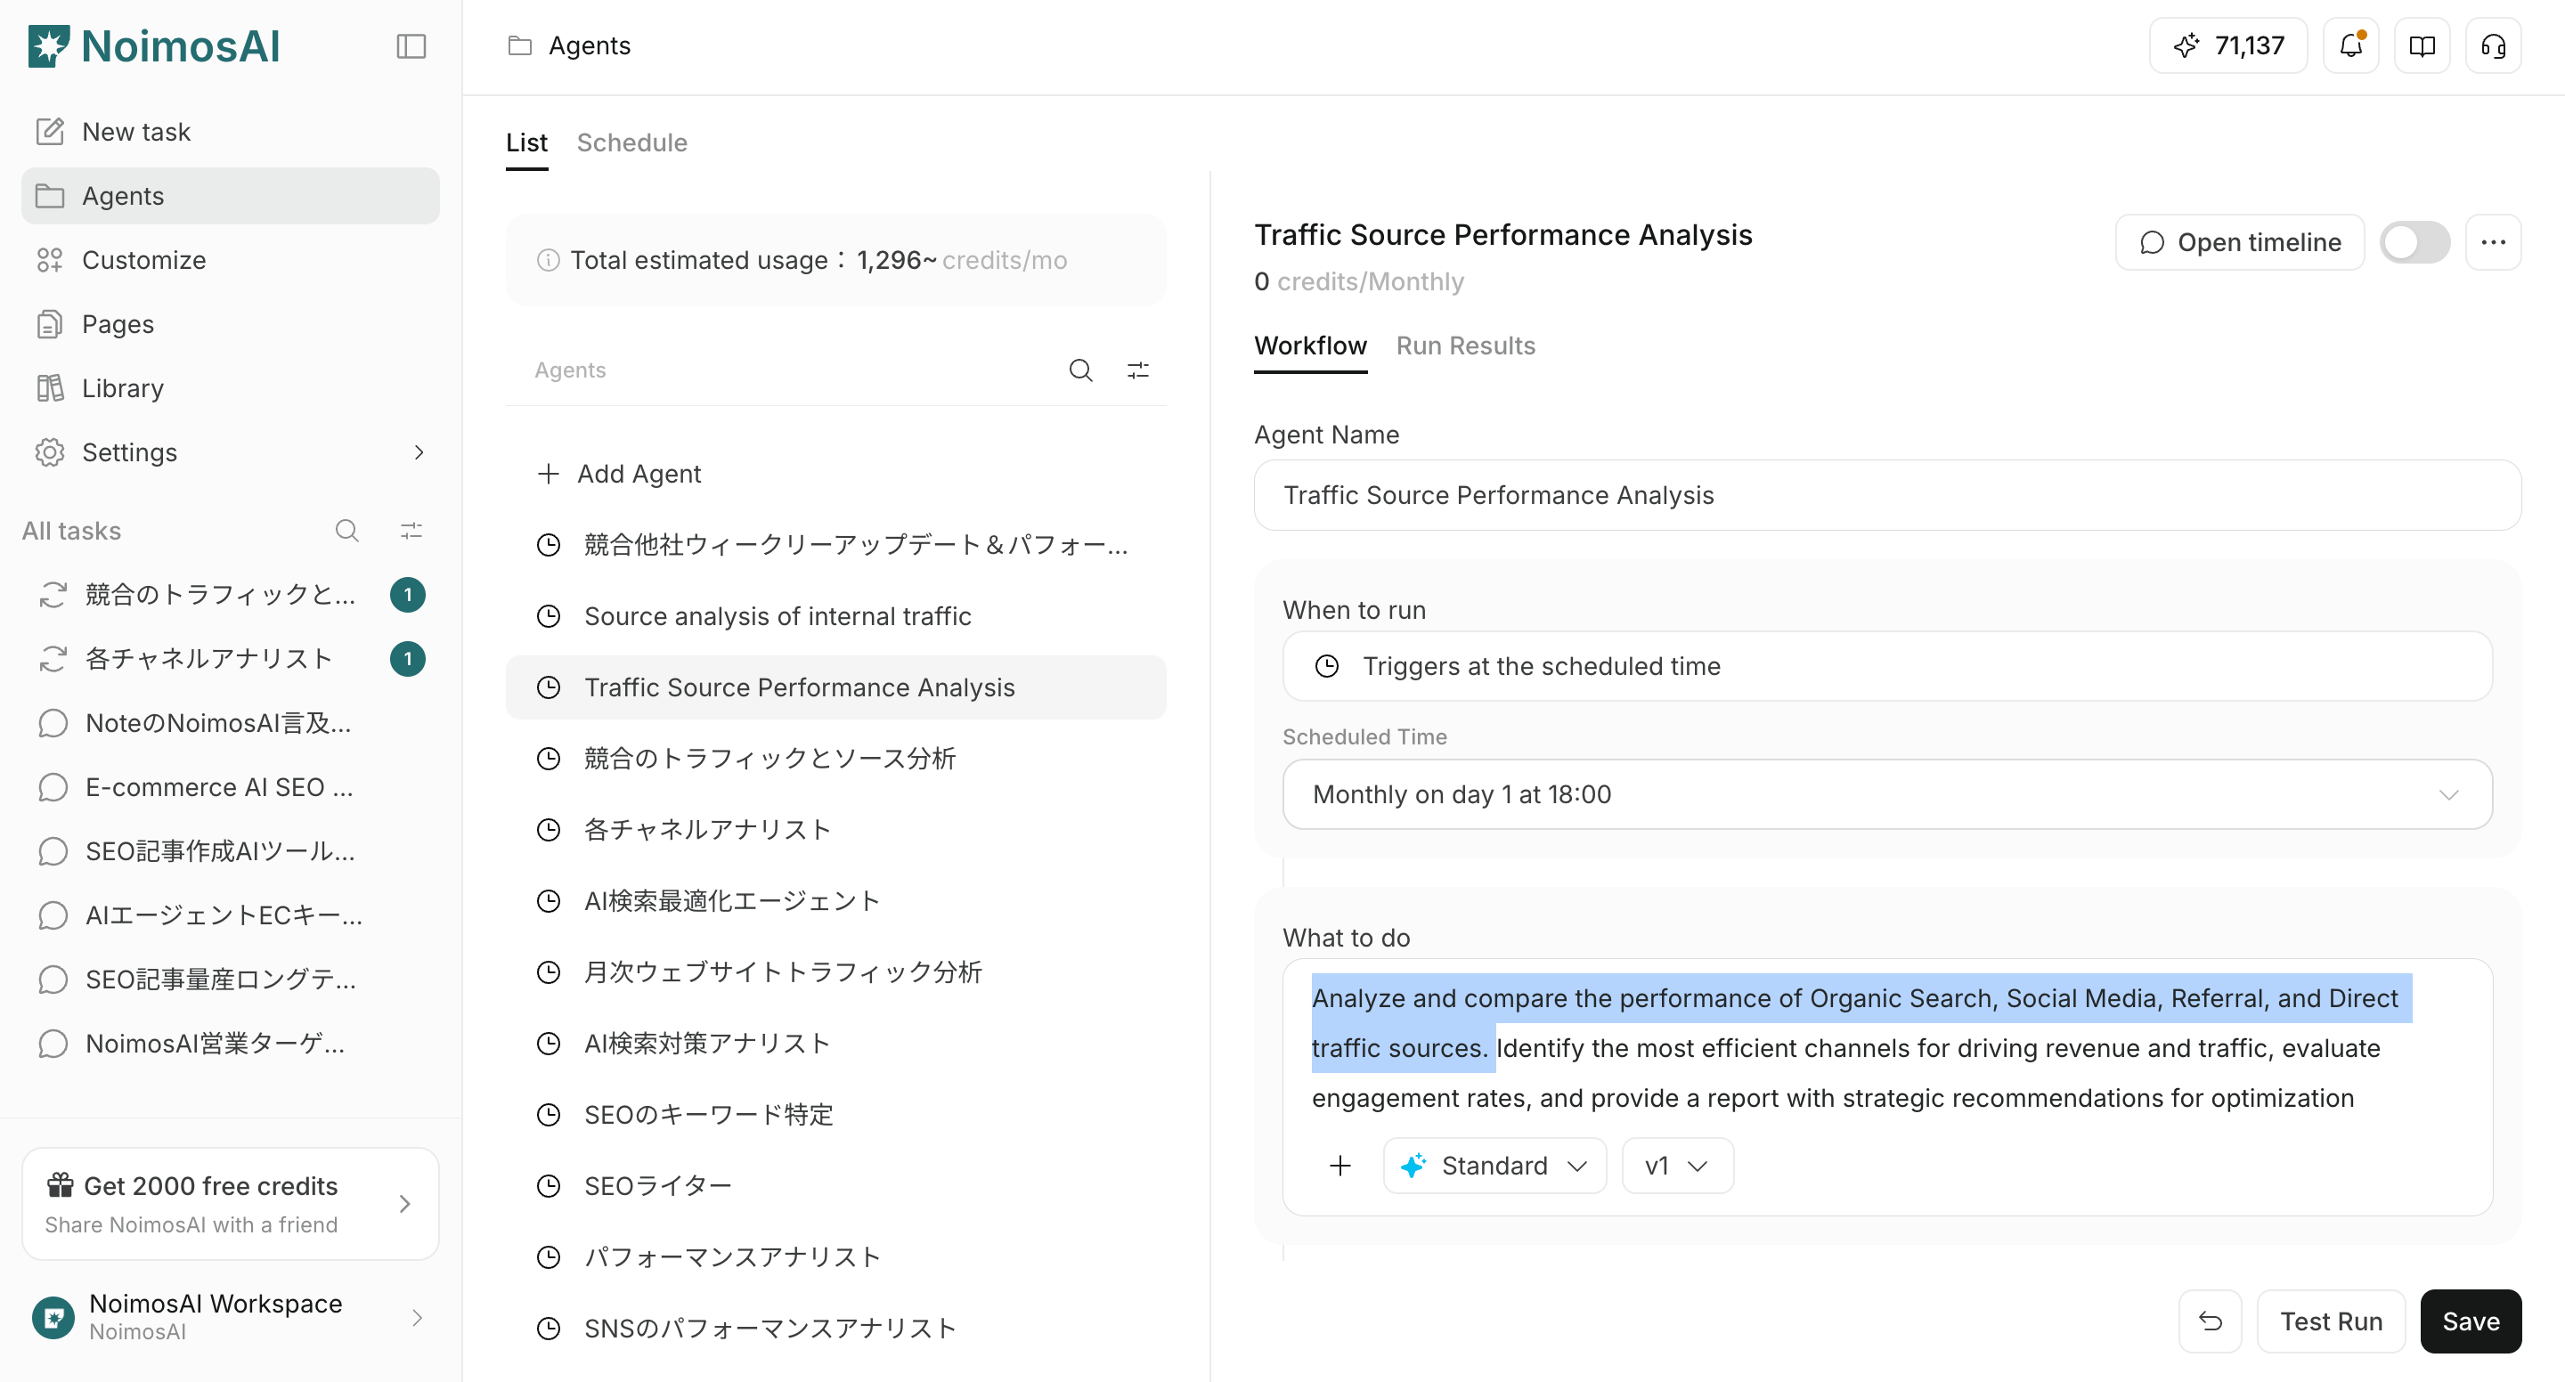Select Traffic Source Performance Analysis agent row
The height and width of the screenshot is (1382, 2565).
click(x=835, y=687)
